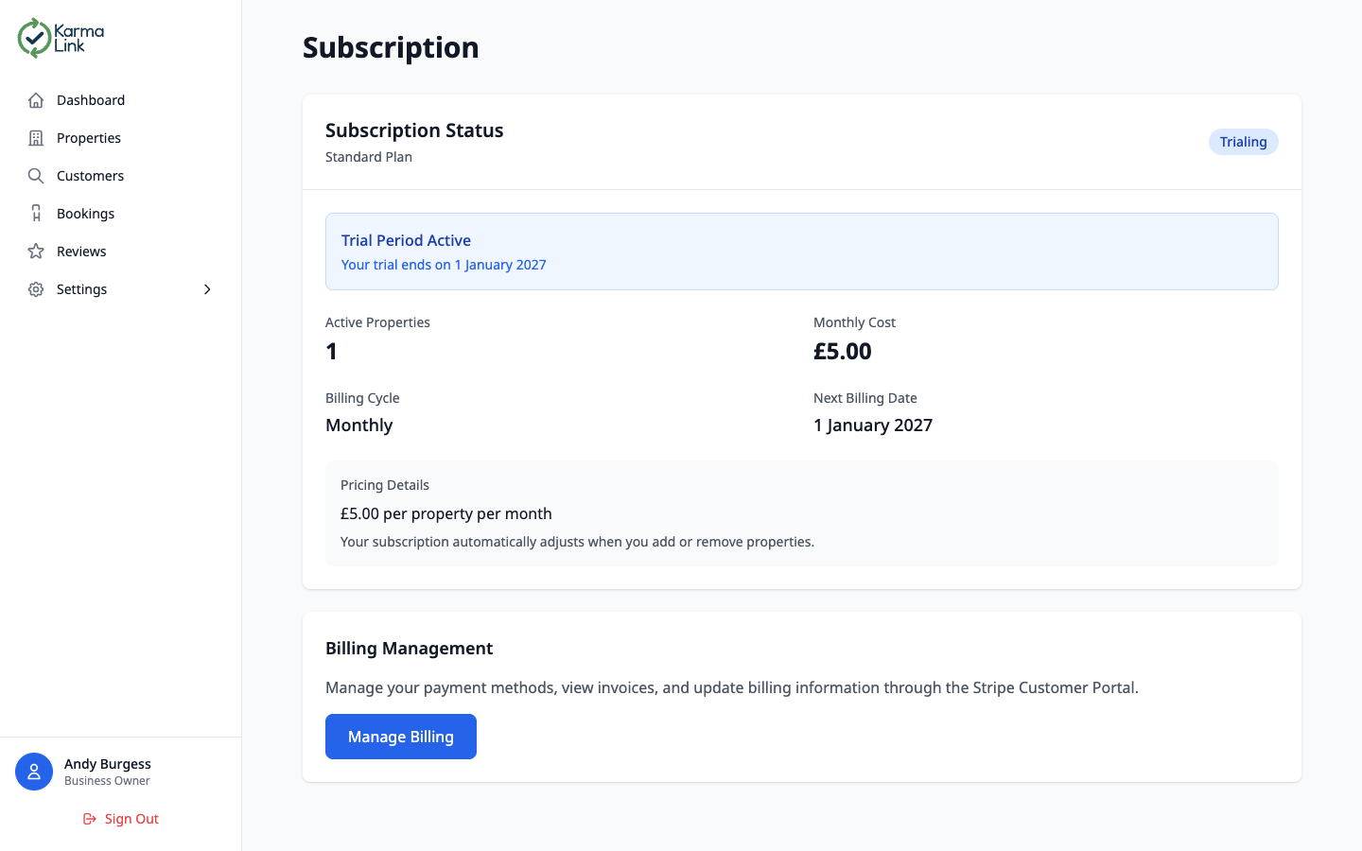The height and width of the screenshot is (851, 1362).
Task: Open the Reviews section
Action: point(80,251)
